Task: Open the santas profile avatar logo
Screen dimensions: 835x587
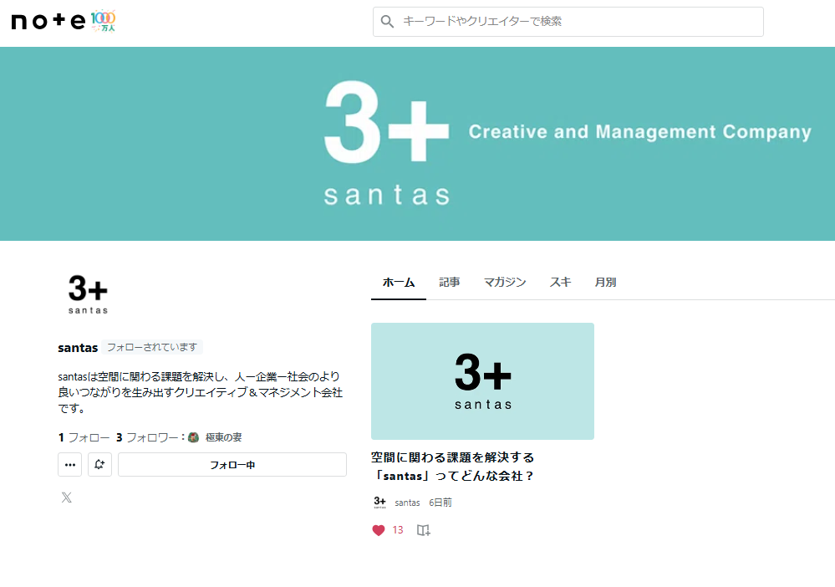Action: pyautogui.click(x=88, y=294)
